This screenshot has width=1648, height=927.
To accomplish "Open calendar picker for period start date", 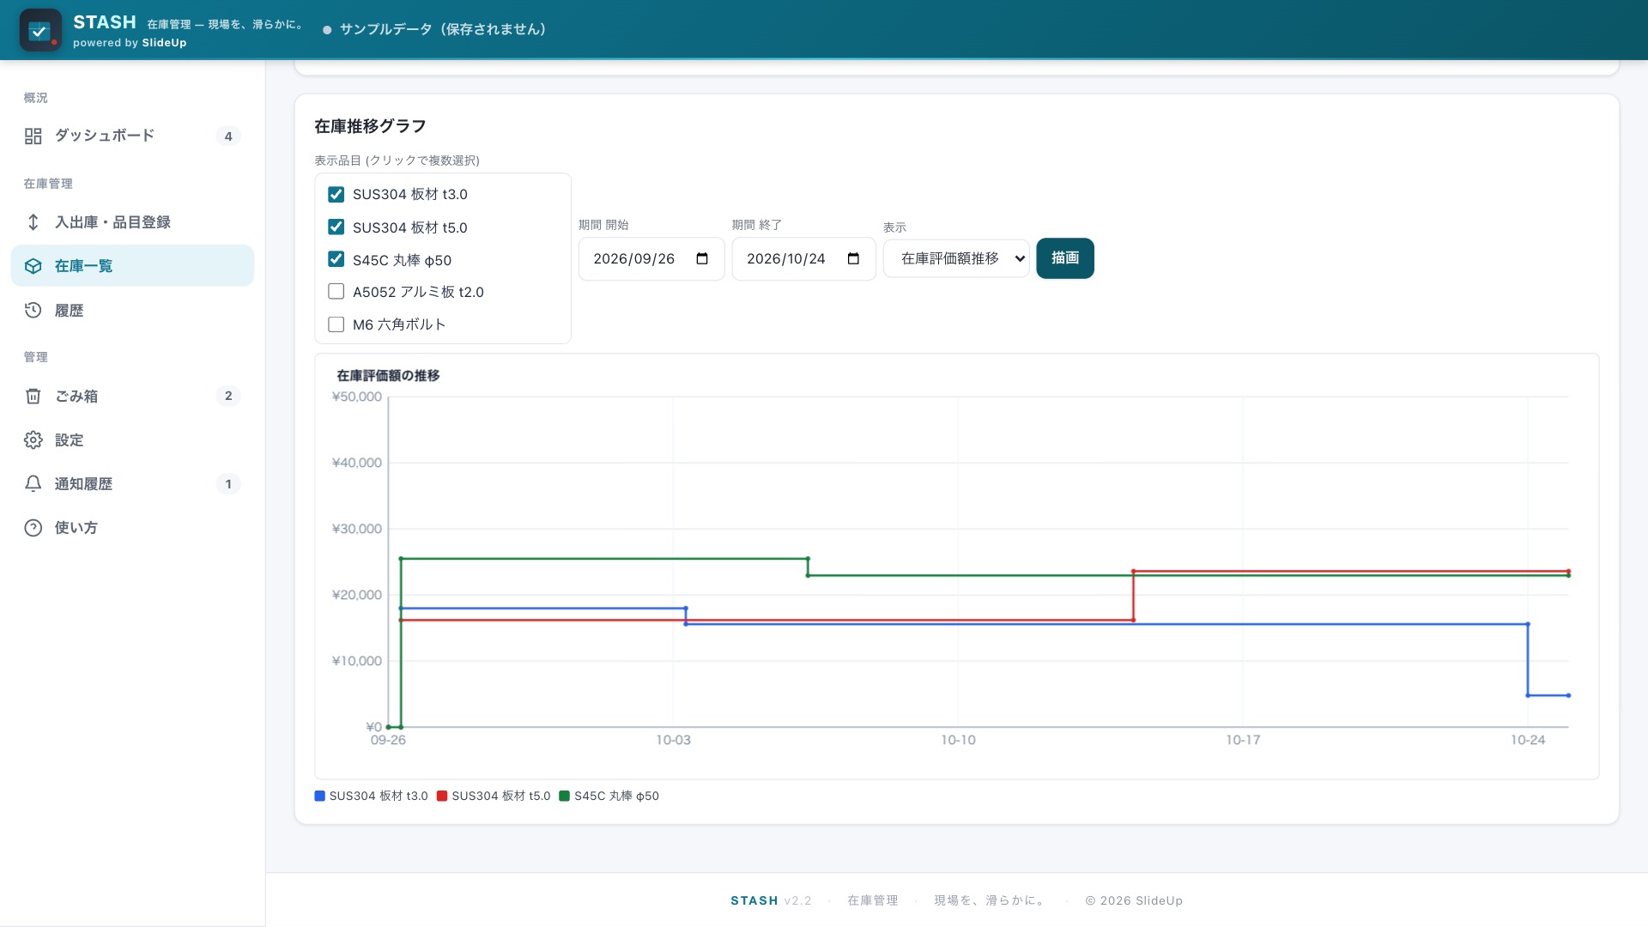I will tap(702, 258).
